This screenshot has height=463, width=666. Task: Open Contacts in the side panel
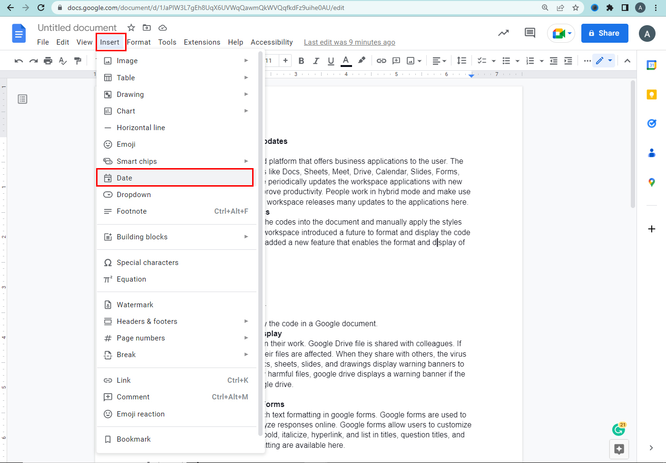coord(652,153)
